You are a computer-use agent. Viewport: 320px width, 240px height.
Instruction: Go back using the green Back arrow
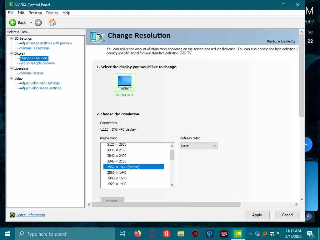[x=12, y=22]
